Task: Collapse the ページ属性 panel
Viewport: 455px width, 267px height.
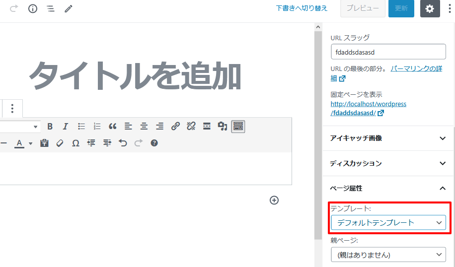Action: coord(388,189)
